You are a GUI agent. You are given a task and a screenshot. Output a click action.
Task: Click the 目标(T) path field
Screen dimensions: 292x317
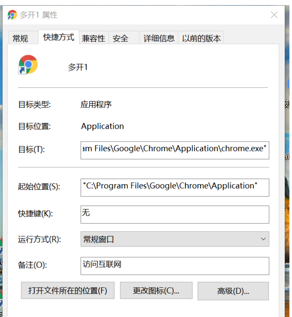(x=175, y=150)
